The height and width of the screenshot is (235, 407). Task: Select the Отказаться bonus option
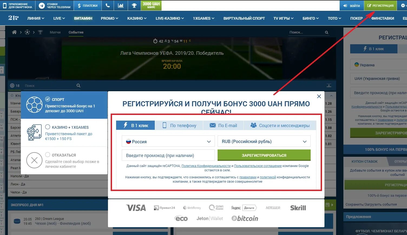tap(64, 161)
